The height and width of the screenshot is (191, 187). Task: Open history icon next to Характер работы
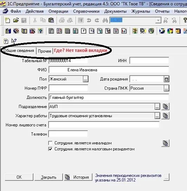(x=165, y=116)
